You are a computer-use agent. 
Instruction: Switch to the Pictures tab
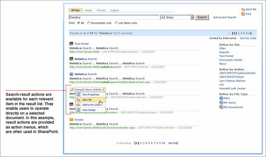[x=101, y=10]
